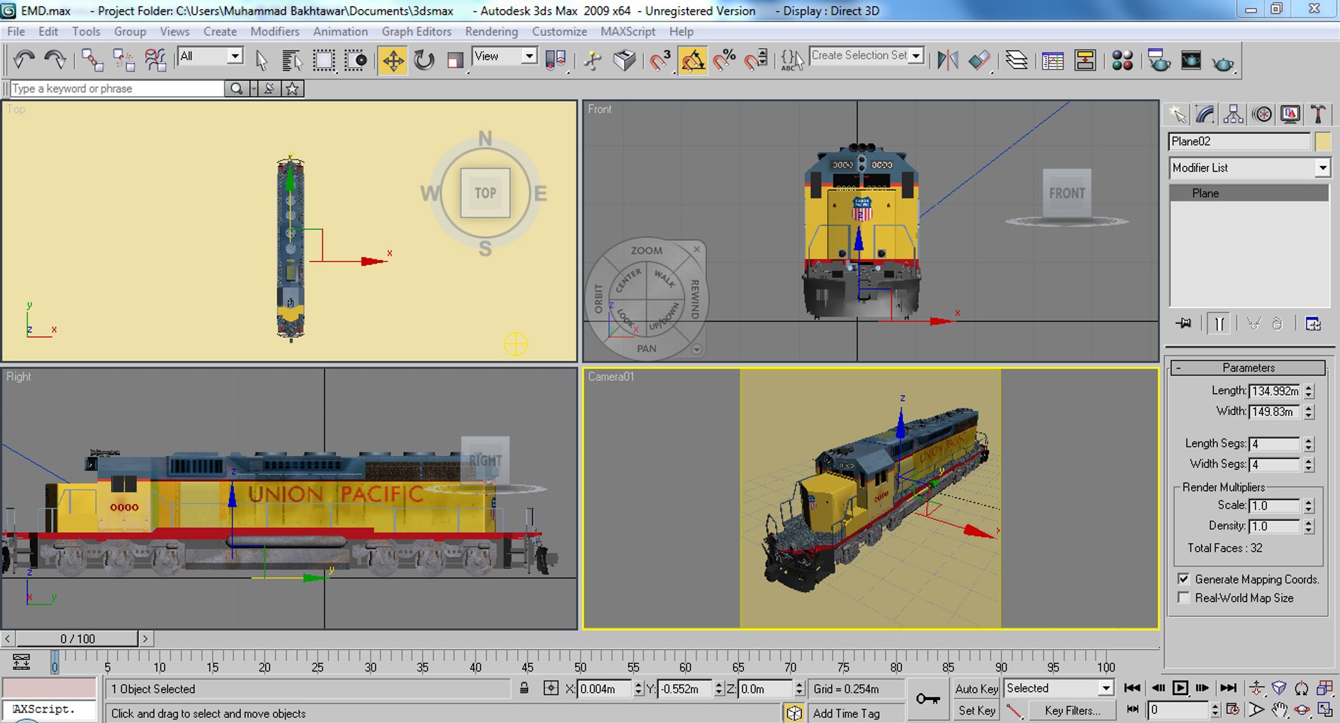
Task: Open Render Setup dialog
Action: (x=1159, y=61)
